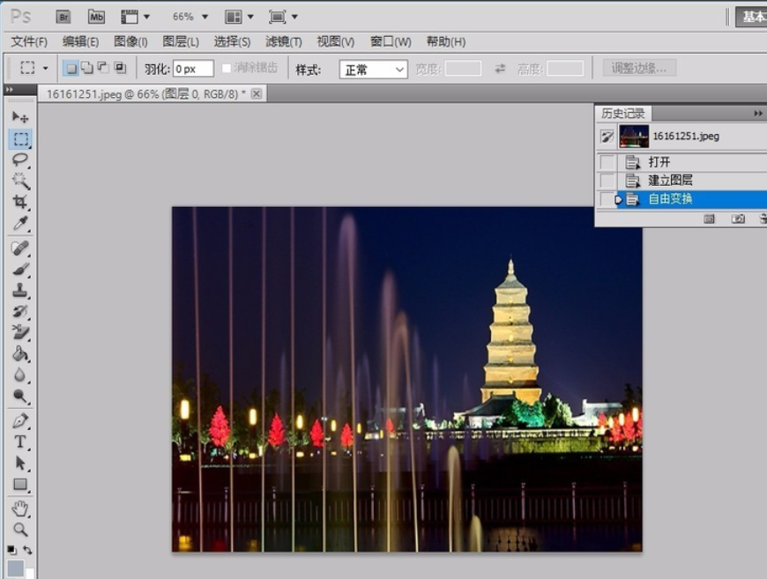Select the Lasso tool
The width and height of the screenshot is (767, 579).
(x=20, y=160)
